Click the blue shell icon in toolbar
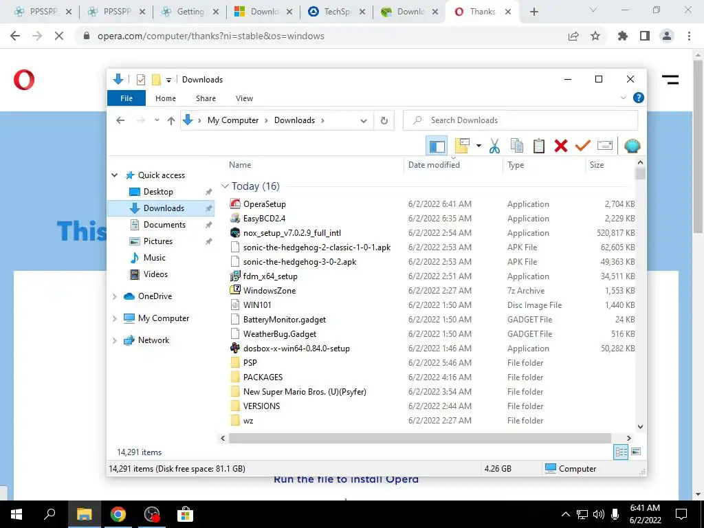This screenshot has width=704, height=528. point(632,146)
